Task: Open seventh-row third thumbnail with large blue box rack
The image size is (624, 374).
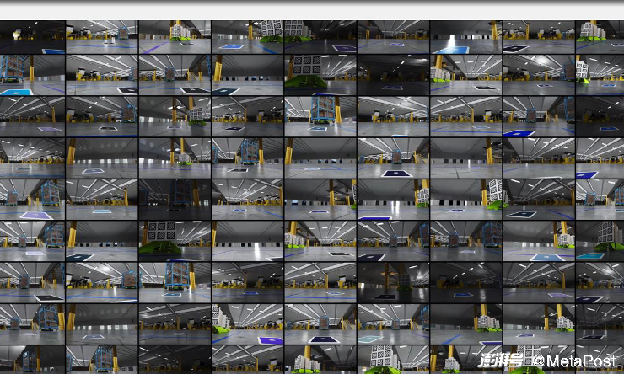Action: coord(175,282)
